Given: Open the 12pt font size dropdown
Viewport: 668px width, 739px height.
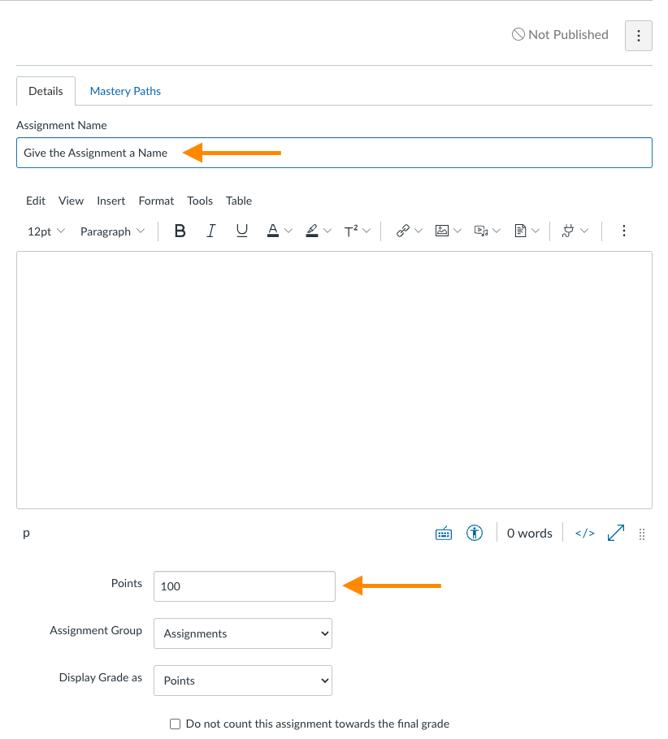Looking at the screenshot, I should click(46, 231).
